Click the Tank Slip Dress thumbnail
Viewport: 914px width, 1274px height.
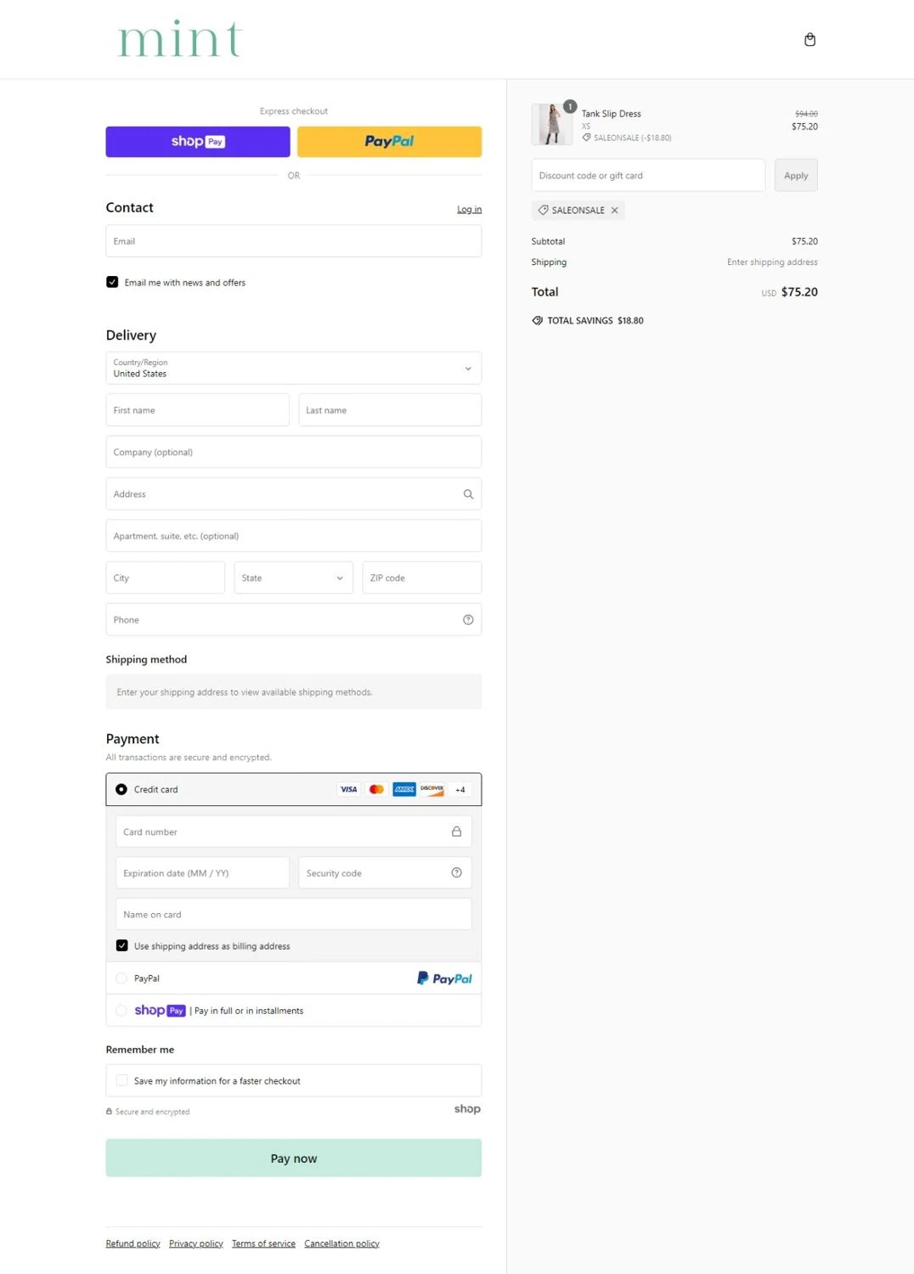point(552,124)
